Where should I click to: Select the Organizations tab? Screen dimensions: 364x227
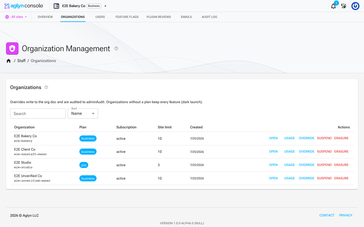tap(73, 17)
